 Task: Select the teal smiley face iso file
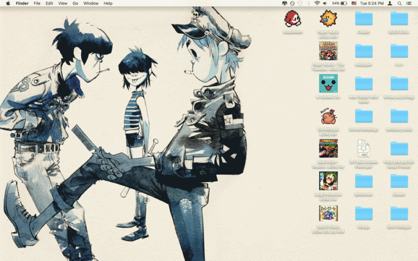(x=328, y=84)
